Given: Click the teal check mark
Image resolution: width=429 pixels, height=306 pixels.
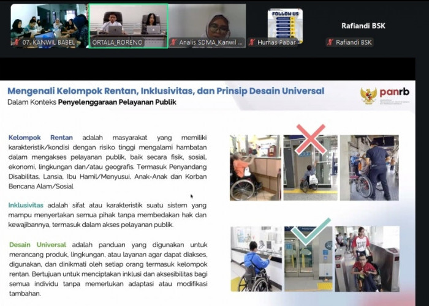Looking at the screenshot, I should pos(311,231).
